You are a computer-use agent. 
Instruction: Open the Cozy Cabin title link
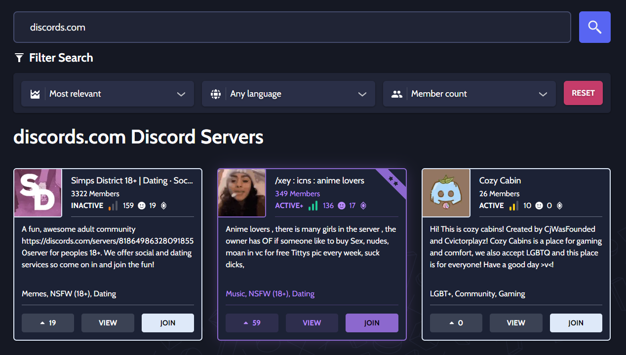(x=500, y=180)
